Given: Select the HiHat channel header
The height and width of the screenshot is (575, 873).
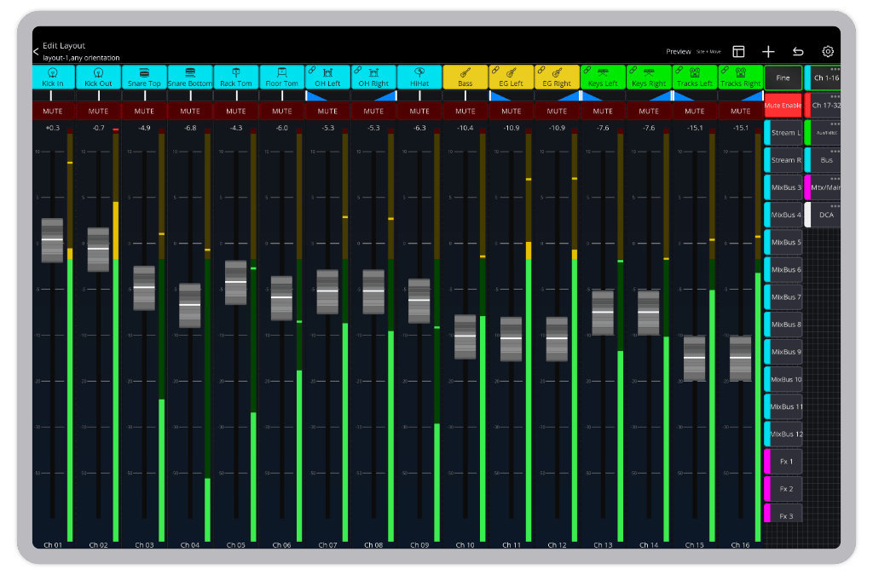Looking at the screenshot, I should [419, 78].
